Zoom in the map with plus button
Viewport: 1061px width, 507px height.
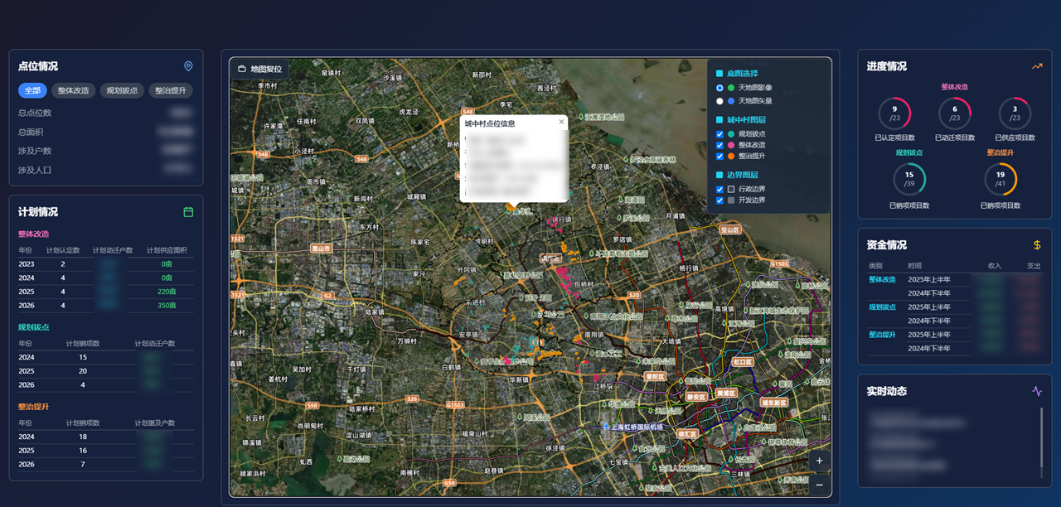pos(819,461)
